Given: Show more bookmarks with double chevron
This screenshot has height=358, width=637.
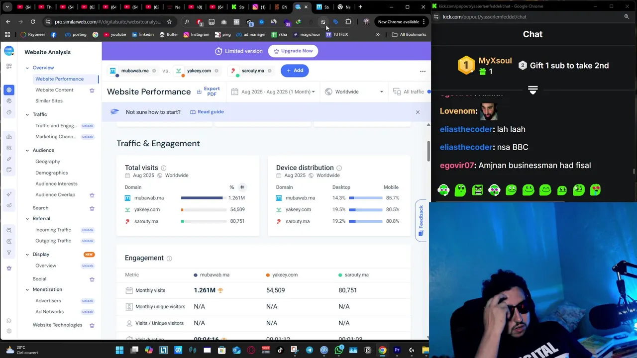Looking at the screenshot, I should (x=378, y=34).
